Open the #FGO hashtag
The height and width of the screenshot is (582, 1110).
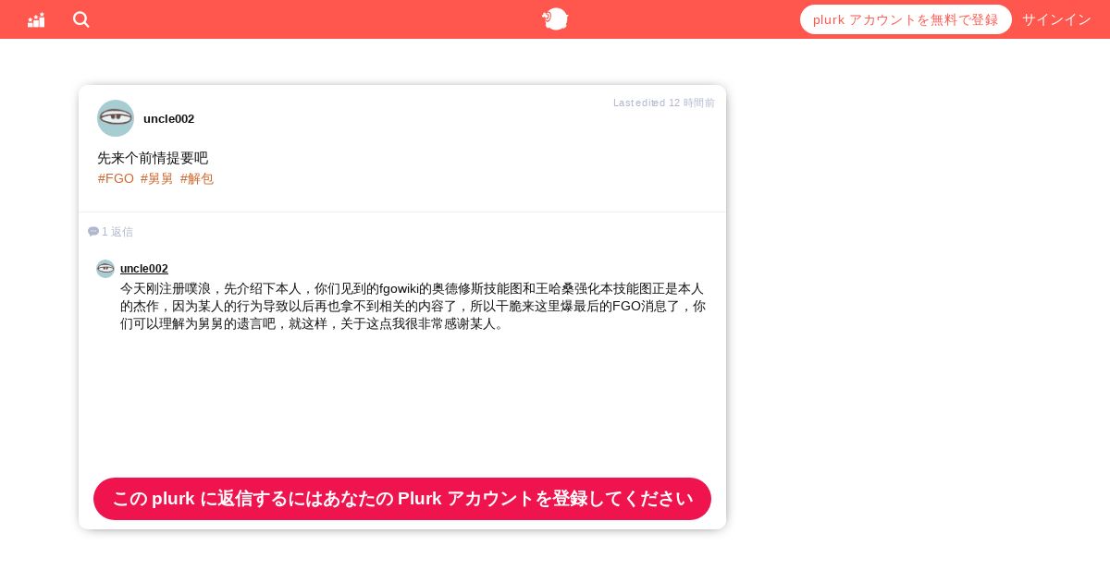coord(116,178)
